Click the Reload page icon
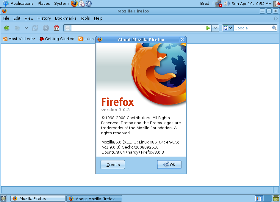The height and width of the screenshot is (202, 280). [x=35, y=28]
